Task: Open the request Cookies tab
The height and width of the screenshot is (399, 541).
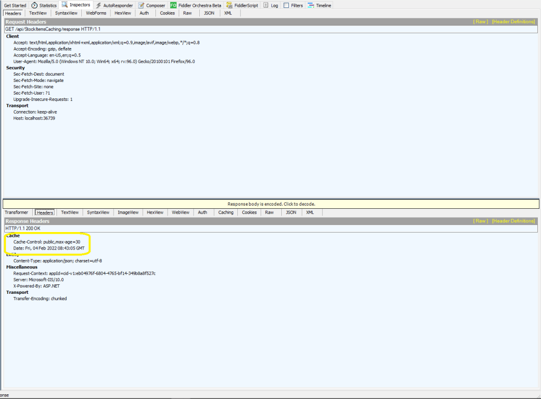Action: coord(167,13)
